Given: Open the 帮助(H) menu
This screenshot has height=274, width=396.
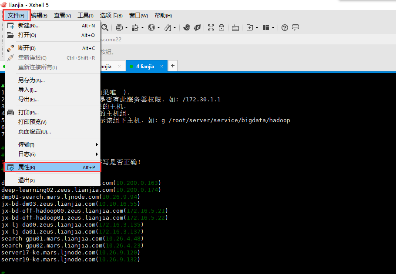Looking at the screenshot, I should (163, 15).
